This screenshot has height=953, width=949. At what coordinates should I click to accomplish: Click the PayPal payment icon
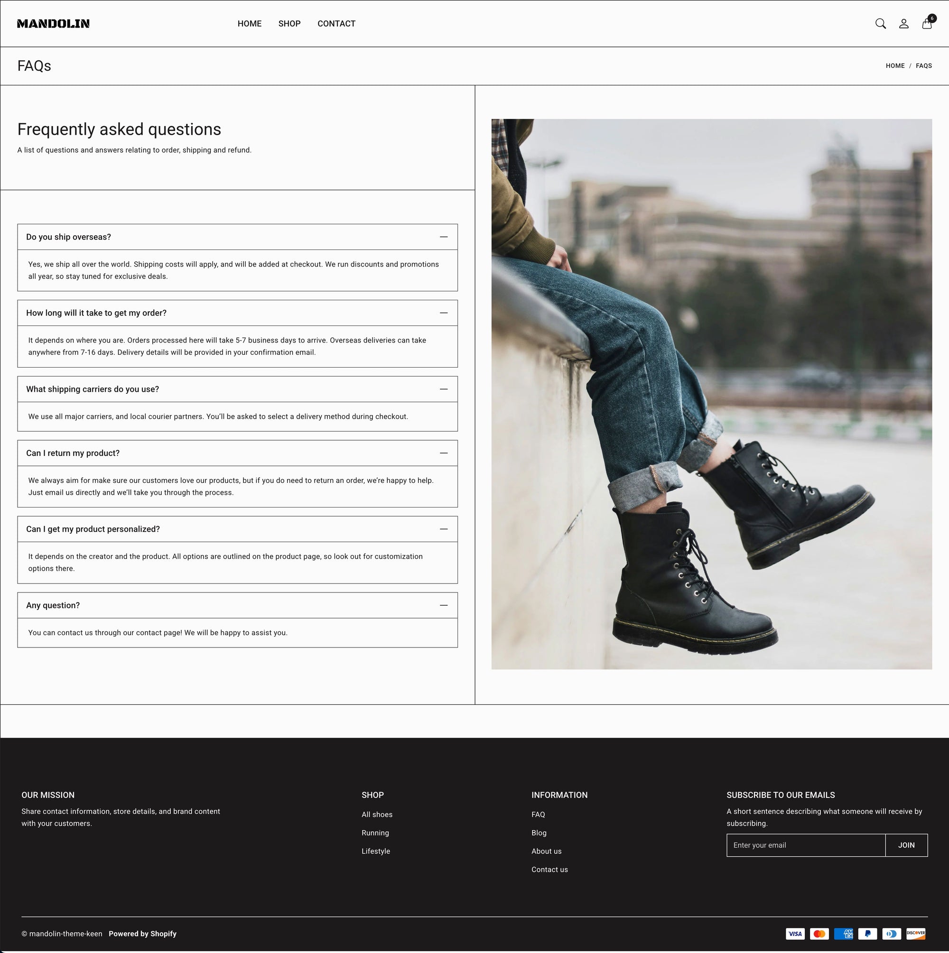pos(867,933)
